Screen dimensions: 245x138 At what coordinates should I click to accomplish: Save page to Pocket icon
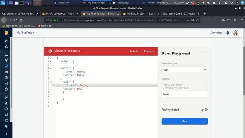192,20
